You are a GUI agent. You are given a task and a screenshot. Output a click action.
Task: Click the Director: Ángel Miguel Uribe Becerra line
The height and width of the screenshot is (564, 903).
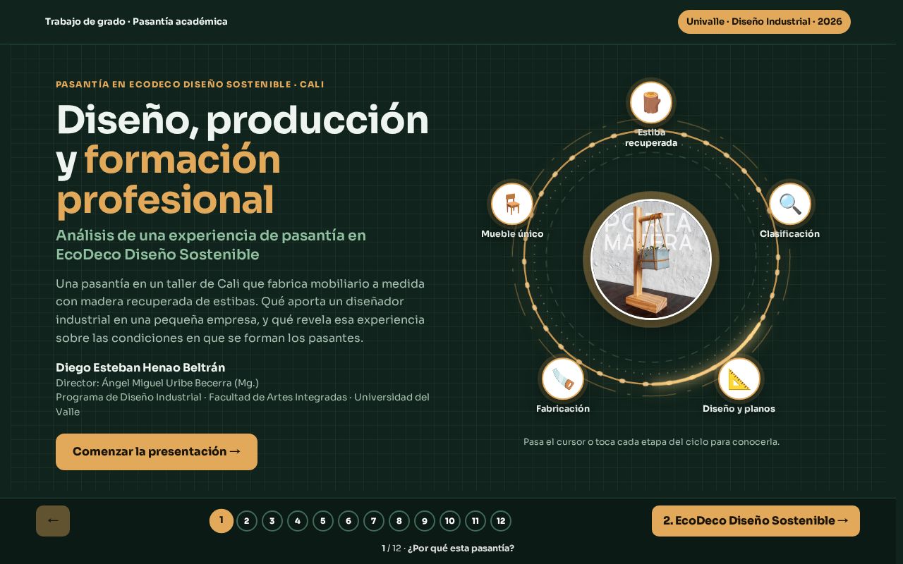(157, 383)
